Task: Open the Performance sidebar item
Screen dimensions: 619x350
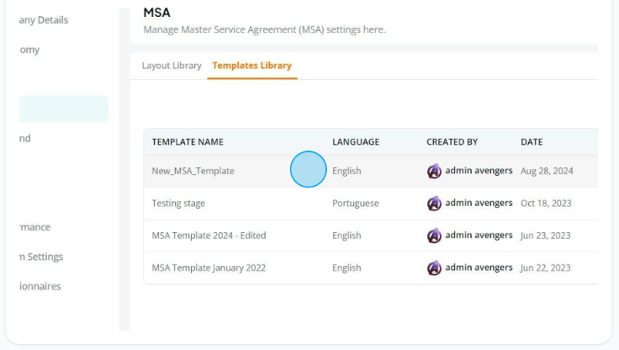Action: coord(34,227)
